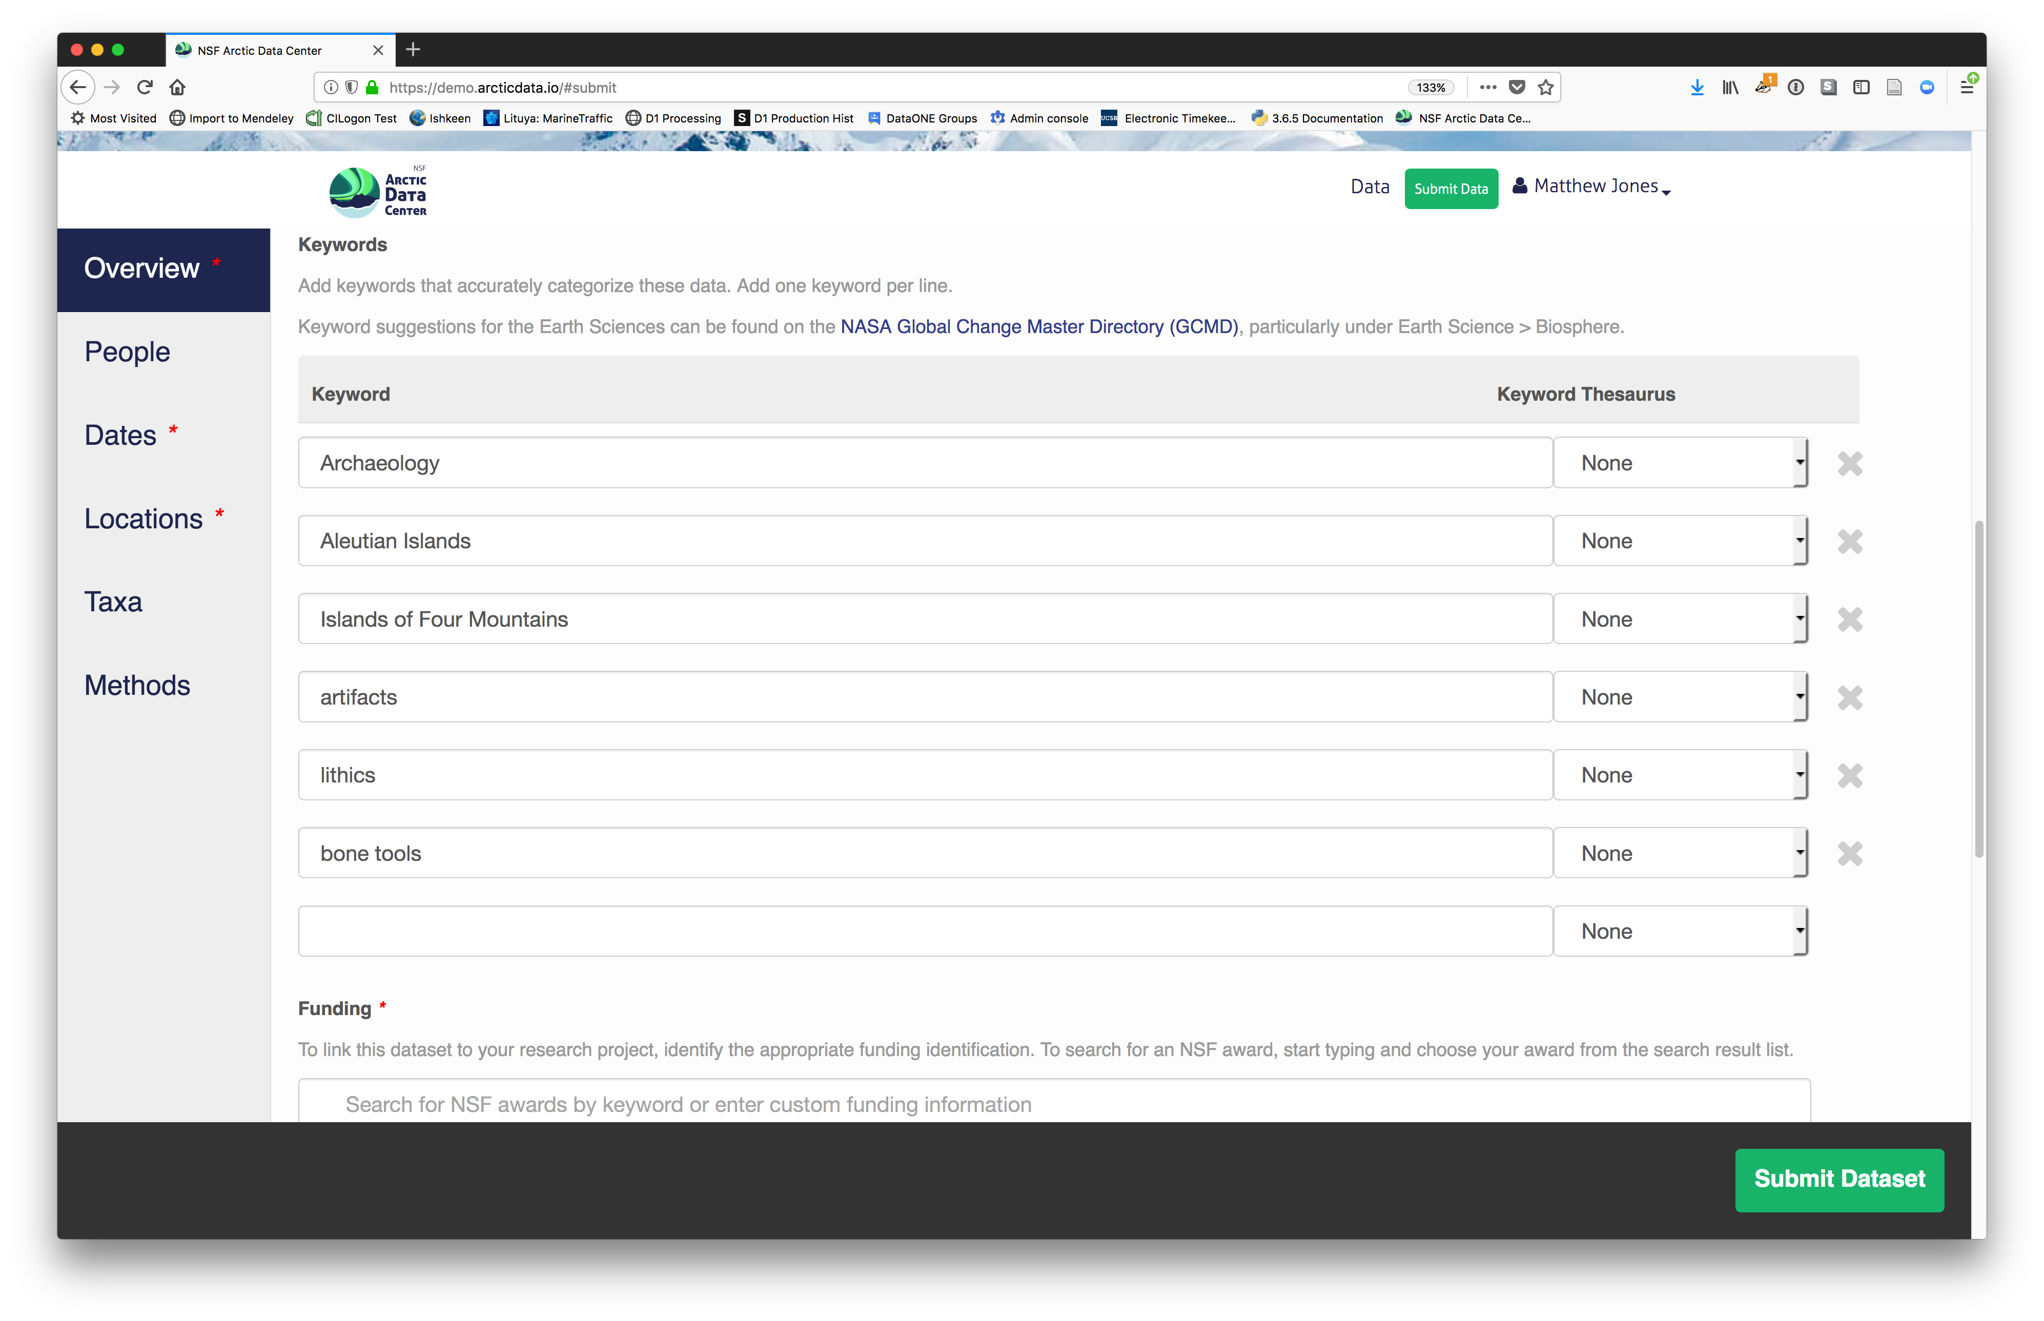Open page actions three-dot menu

(1487, 88)
